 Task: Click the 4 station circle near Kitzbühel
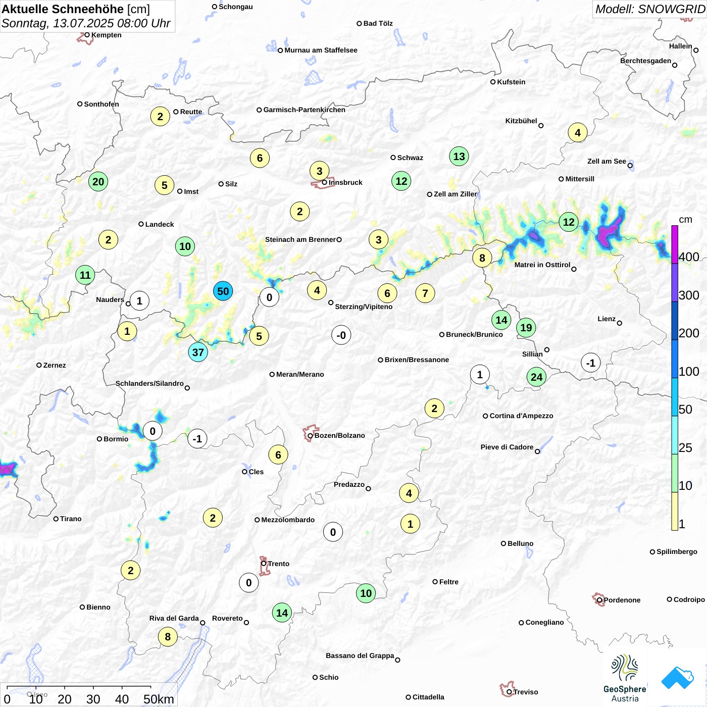(578, 132)
